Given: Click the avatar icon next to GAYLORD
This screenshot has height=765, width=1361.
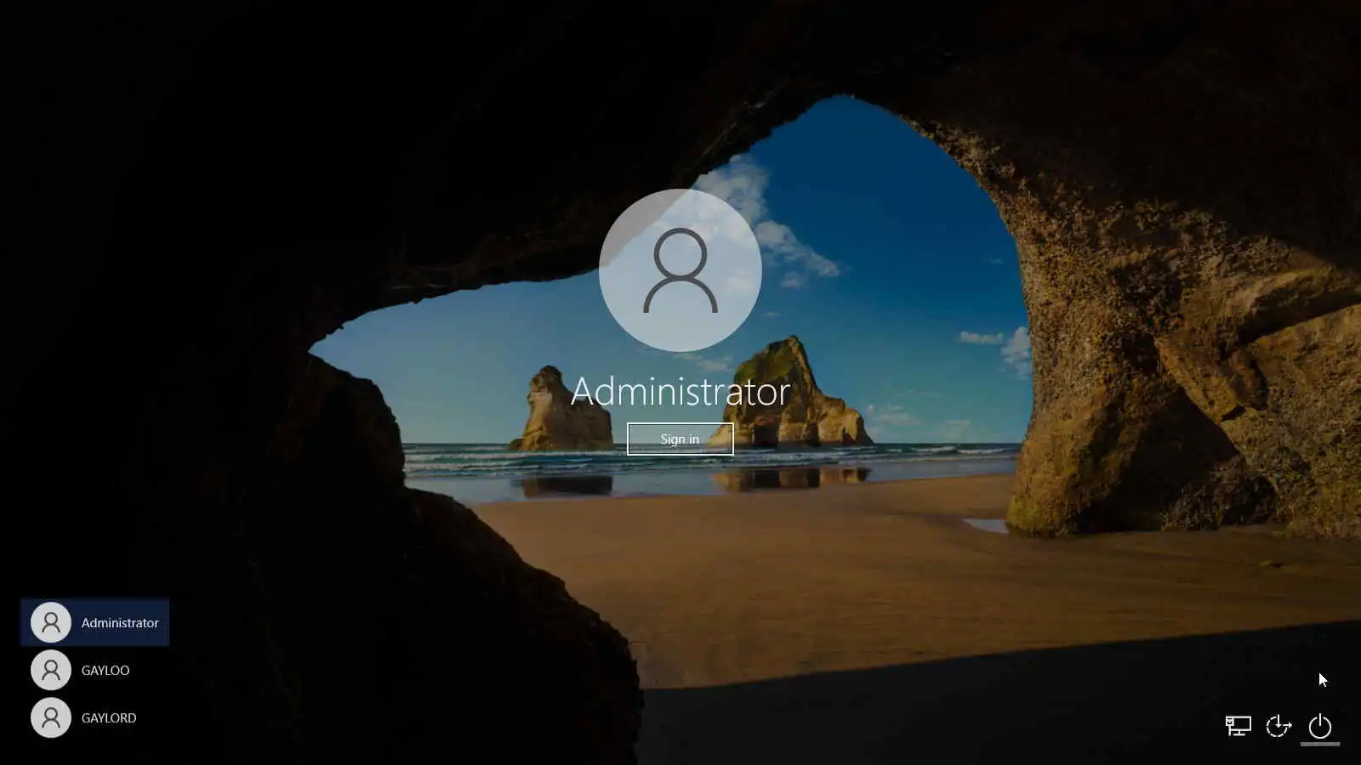Looking at the screenshot, I should (x=51, y=717).
